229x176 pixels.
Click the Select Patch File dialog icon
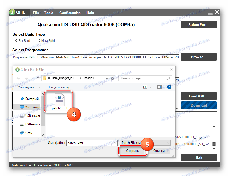click(18, 69)
